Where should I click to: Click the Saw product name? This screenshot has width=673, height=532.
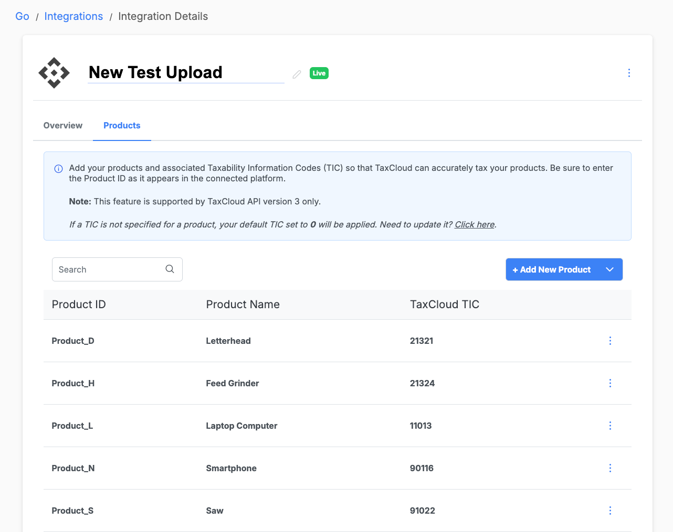215,511
